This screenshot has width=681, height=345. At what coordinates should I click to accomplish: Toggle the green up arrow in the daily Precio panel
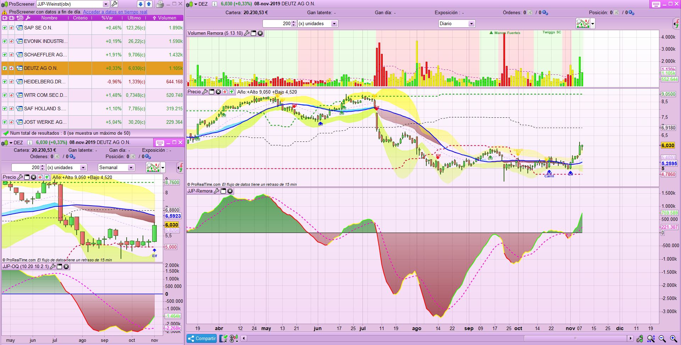pos(232,92)
